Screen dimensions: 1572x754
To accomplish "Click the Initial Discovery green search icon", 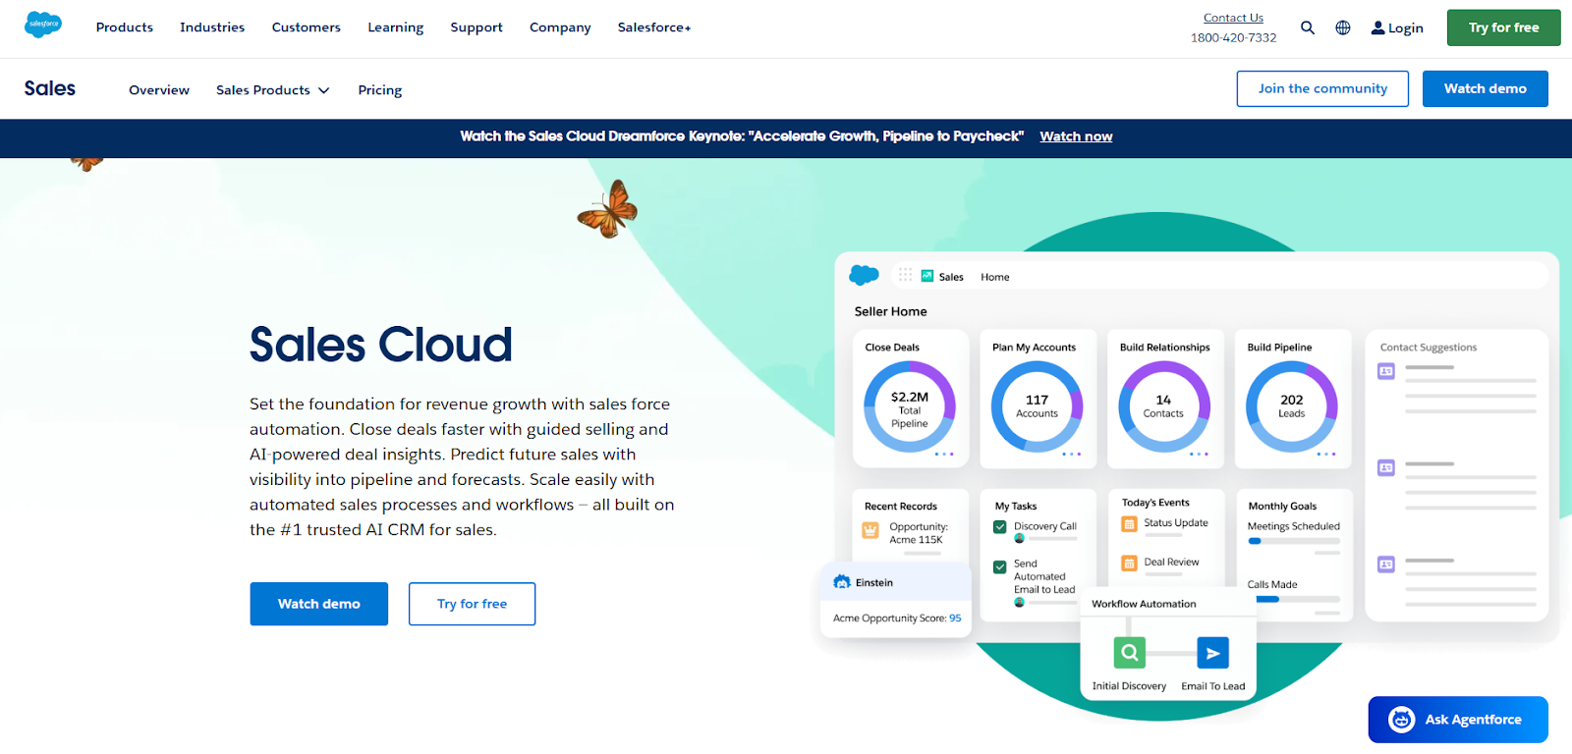I will (1130, 652).
